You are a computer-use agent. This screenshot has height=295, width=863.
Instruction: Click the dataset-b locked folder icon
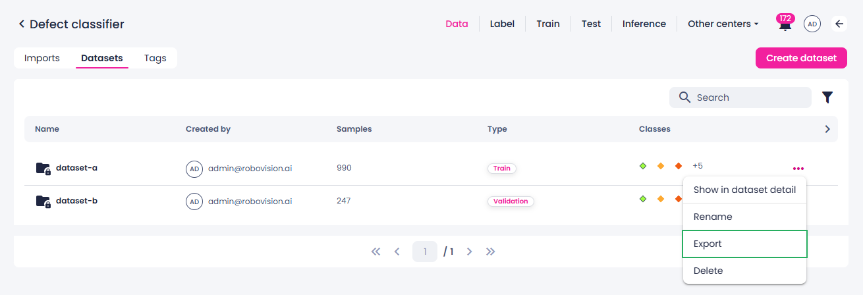click(43, 201)
